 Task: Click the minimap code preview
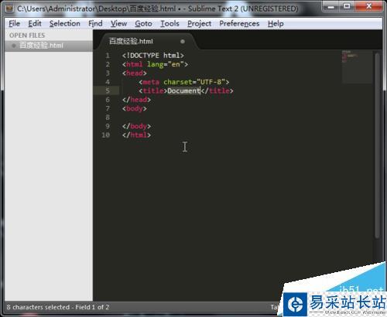click(x=357, y=67)
